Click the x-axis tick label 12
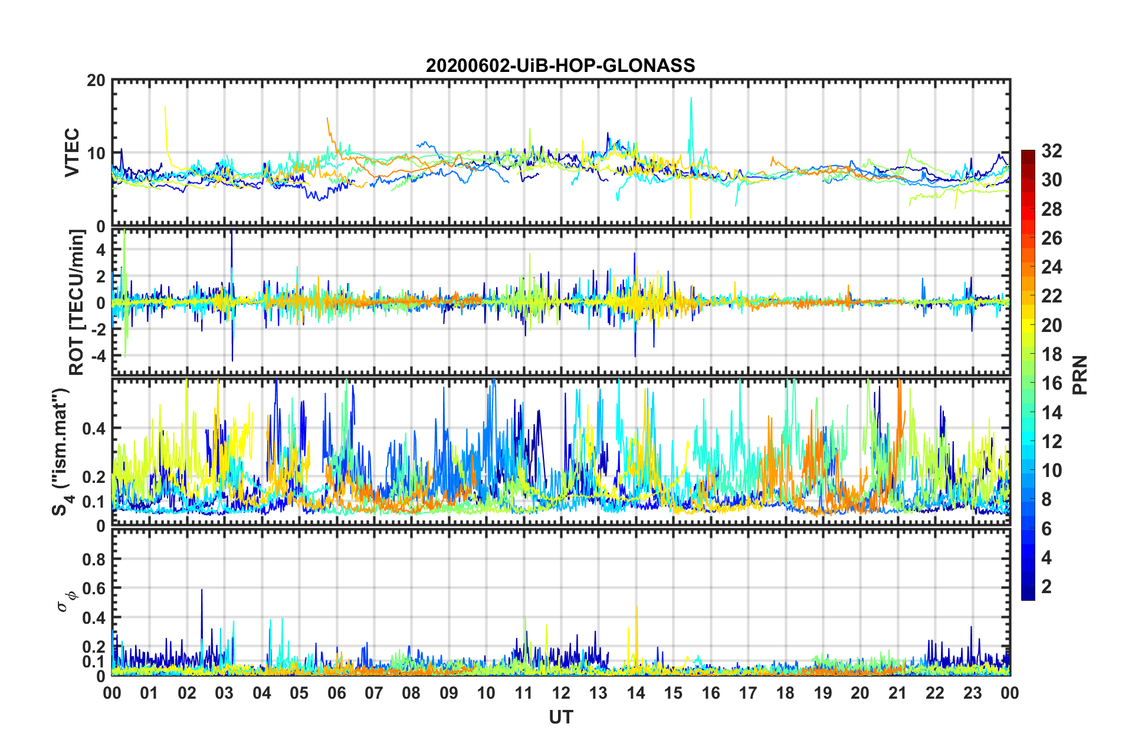1122x750 pixels. click(561, 693)
